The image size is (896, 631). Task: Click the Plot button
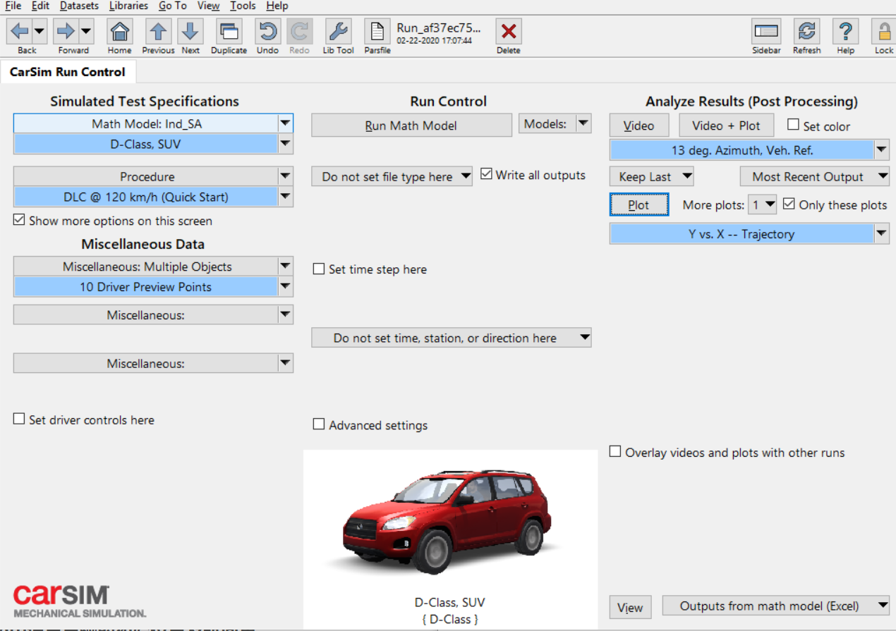point(638,205)
